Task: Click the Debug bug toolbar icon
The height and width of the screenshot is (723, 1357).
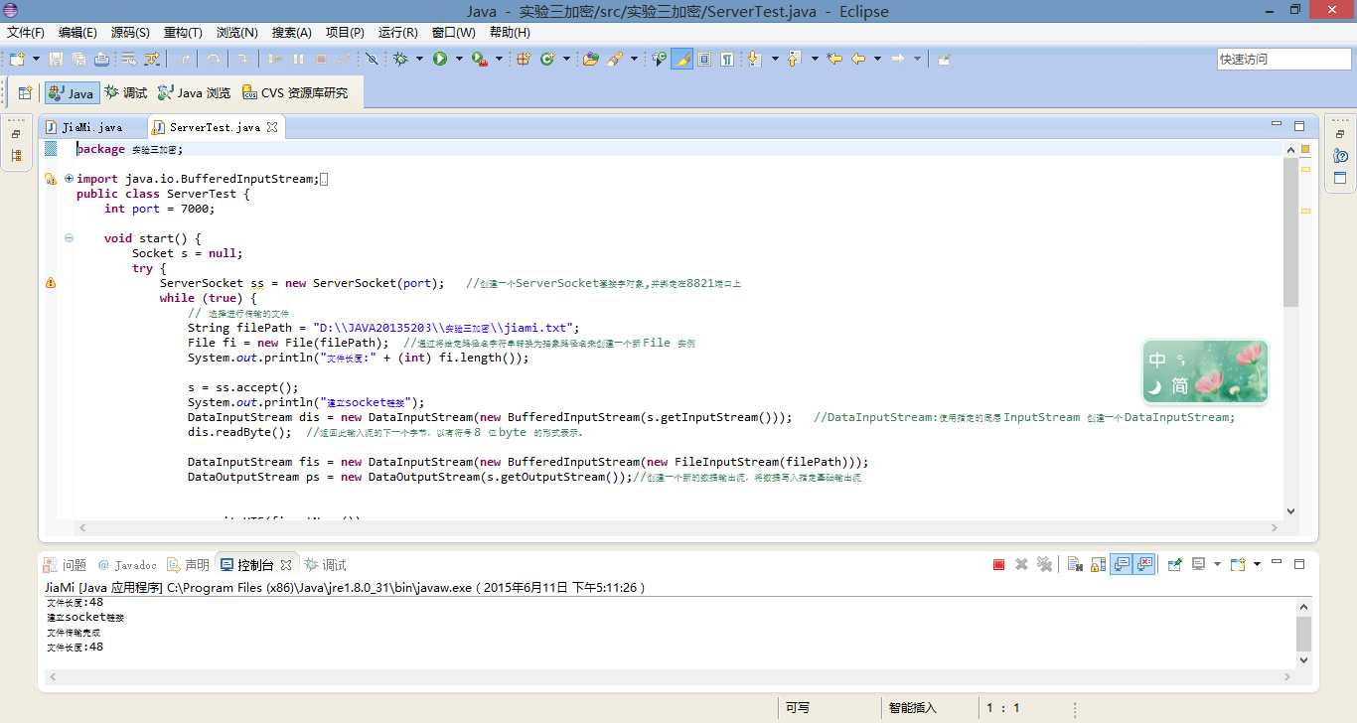Action: 400,59
